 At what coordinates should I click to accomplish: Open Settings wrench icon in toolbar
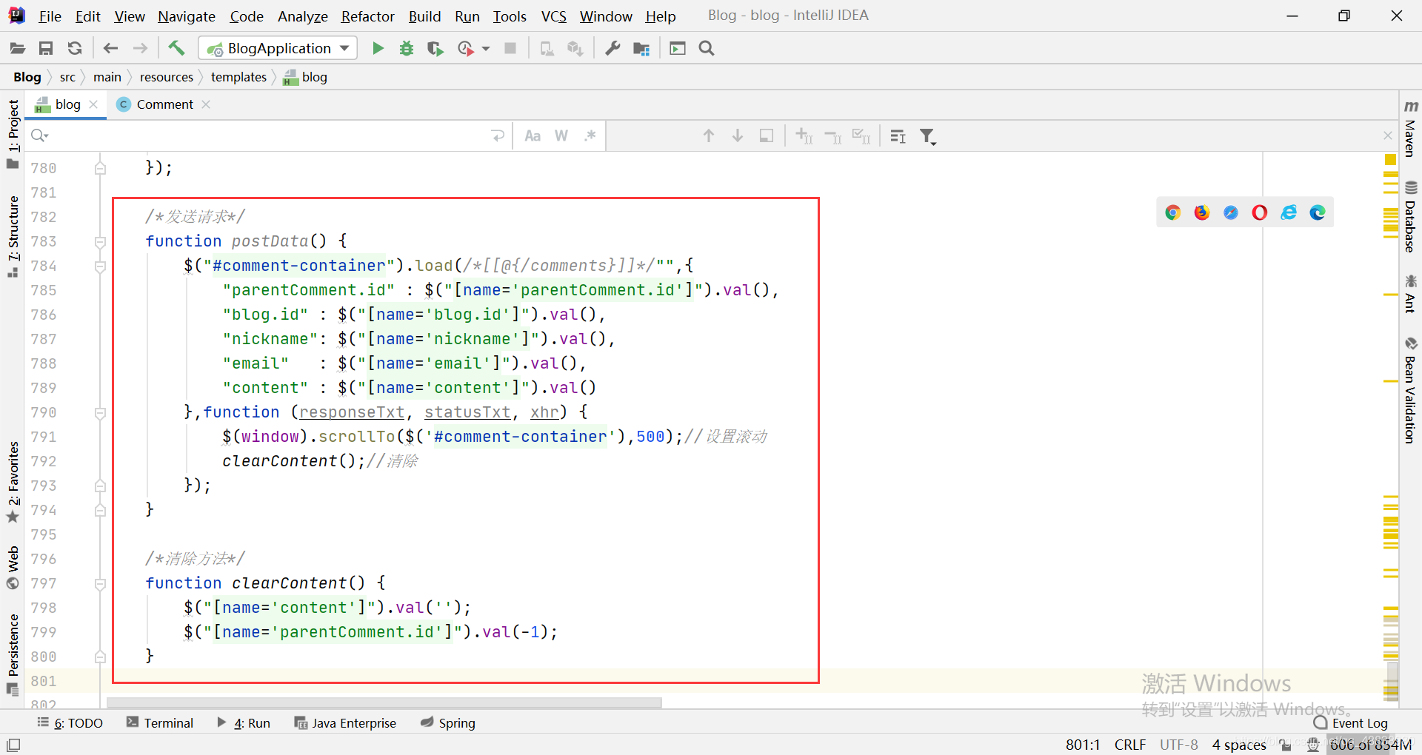point(612,48)
